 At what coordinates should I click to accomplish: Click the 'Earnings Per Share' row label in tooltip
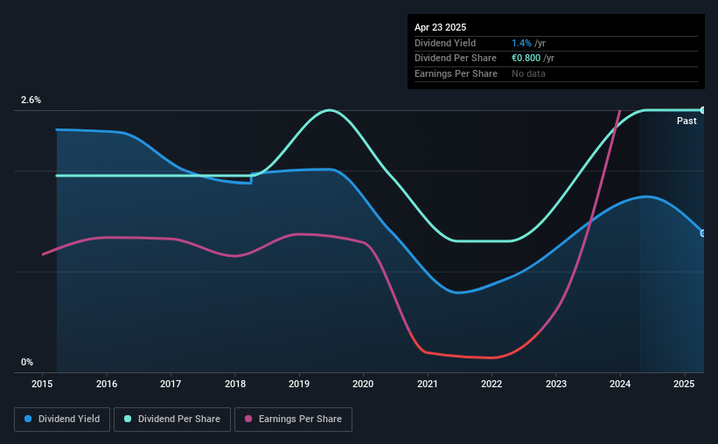[456, 73]
